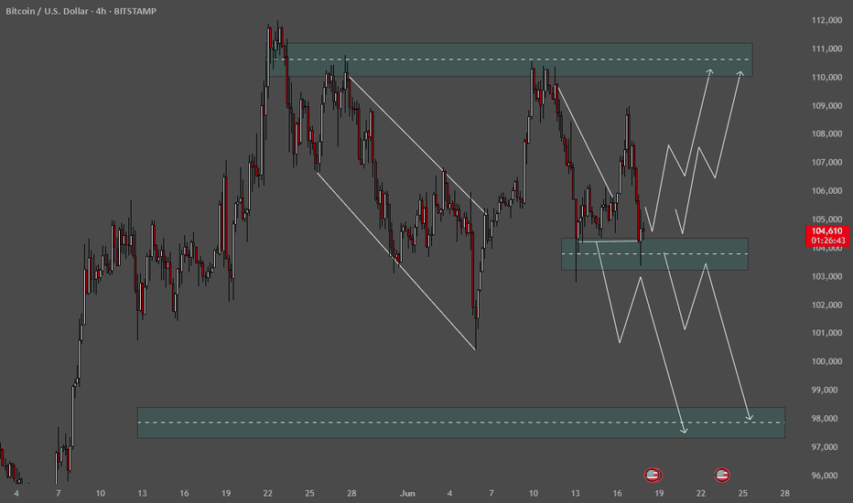
Task: Click the 111,000 price axis label
Action: (826, 49)
